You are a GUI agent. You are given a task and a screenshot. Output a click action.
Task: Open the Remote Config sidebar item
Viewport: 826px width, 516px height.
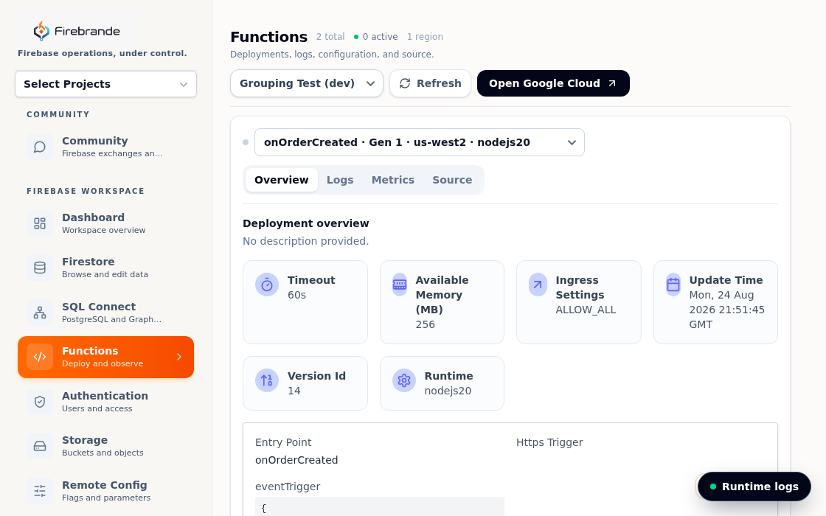[106, 491]
